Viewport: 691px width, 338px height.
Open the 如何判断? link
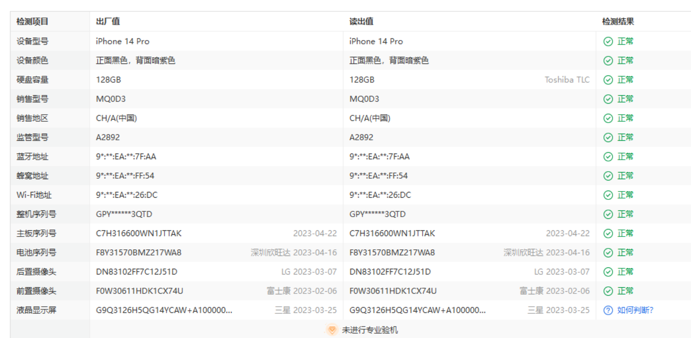(635, 310)
